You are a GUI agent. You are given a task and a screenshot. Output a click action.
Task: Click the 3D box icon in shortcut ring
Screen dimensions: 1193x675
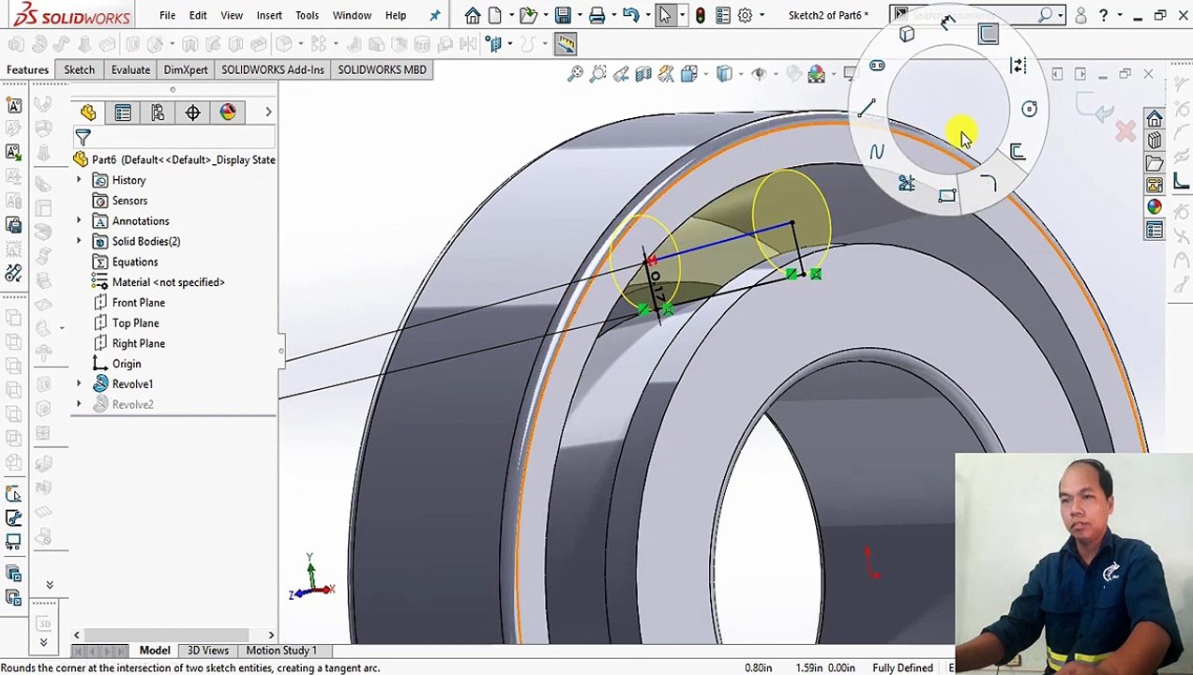click(906, 35)
